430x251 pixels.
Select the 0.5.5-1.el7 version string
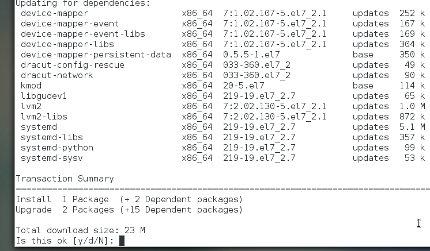[x=251, y=55]
